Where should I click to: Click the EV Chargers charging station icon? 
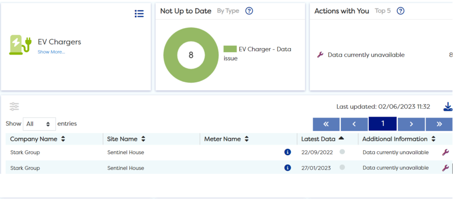pyautogui.click(x=20, y=45)
